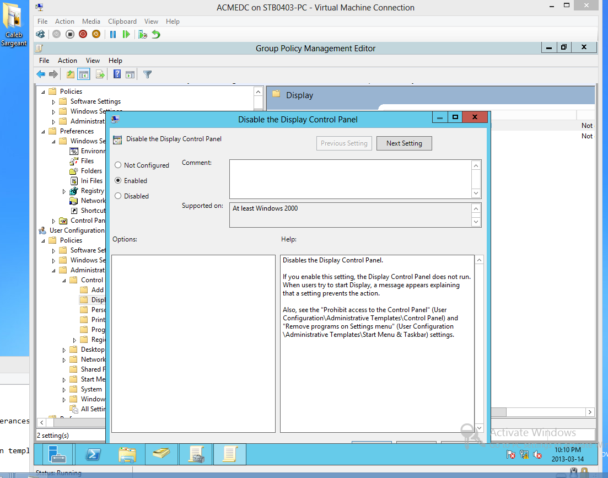
Task: Open the Clipboard menu
Action: (x=122, y=22)
